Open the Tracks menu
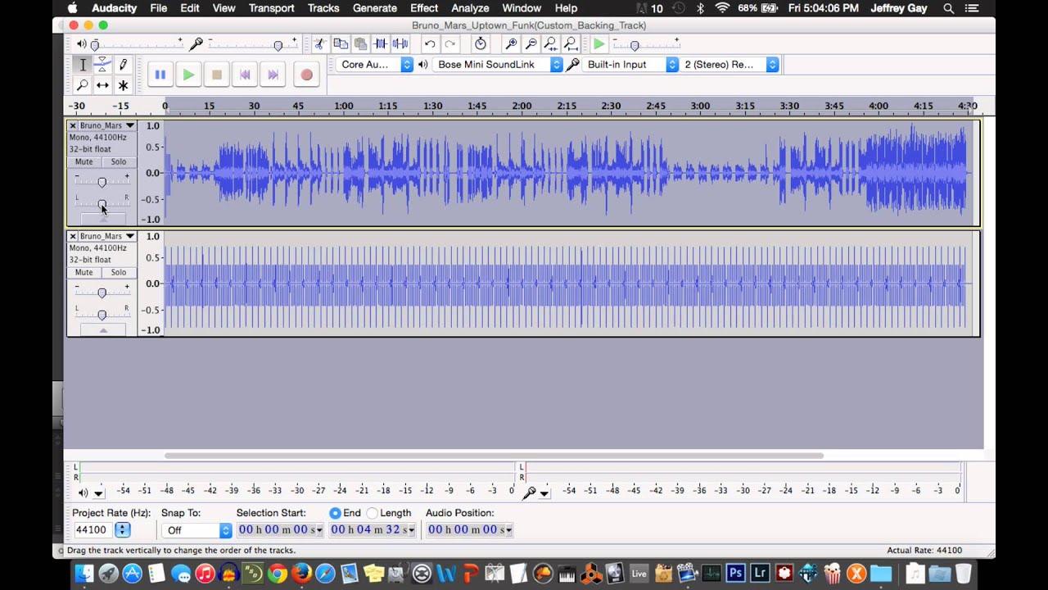This screenshot has height=590, width=1048. tap(323, 8)
